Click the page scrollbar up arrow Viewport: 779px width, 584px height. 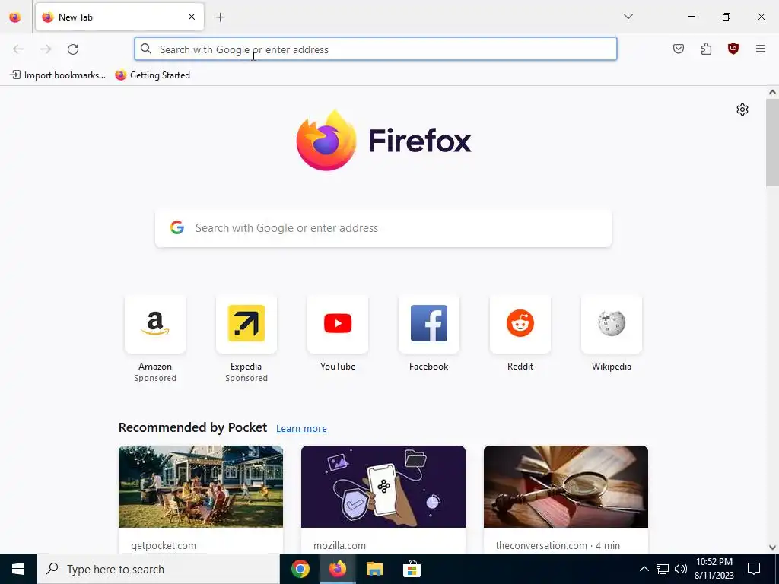tap(772, 92)
